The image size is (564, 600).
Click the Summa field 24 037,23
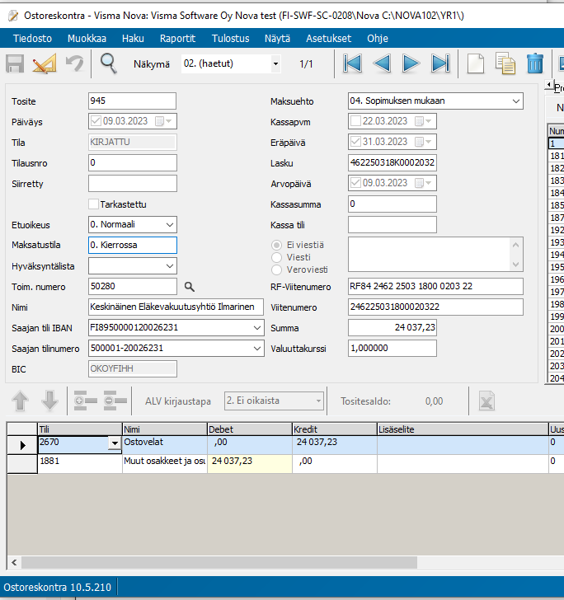click(392, 327)
